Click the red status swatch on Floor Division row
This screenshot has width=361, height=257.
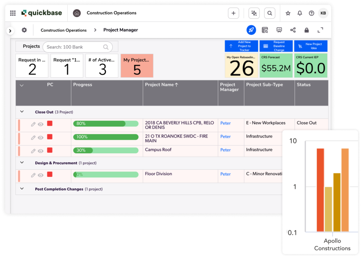coord(49,175)
